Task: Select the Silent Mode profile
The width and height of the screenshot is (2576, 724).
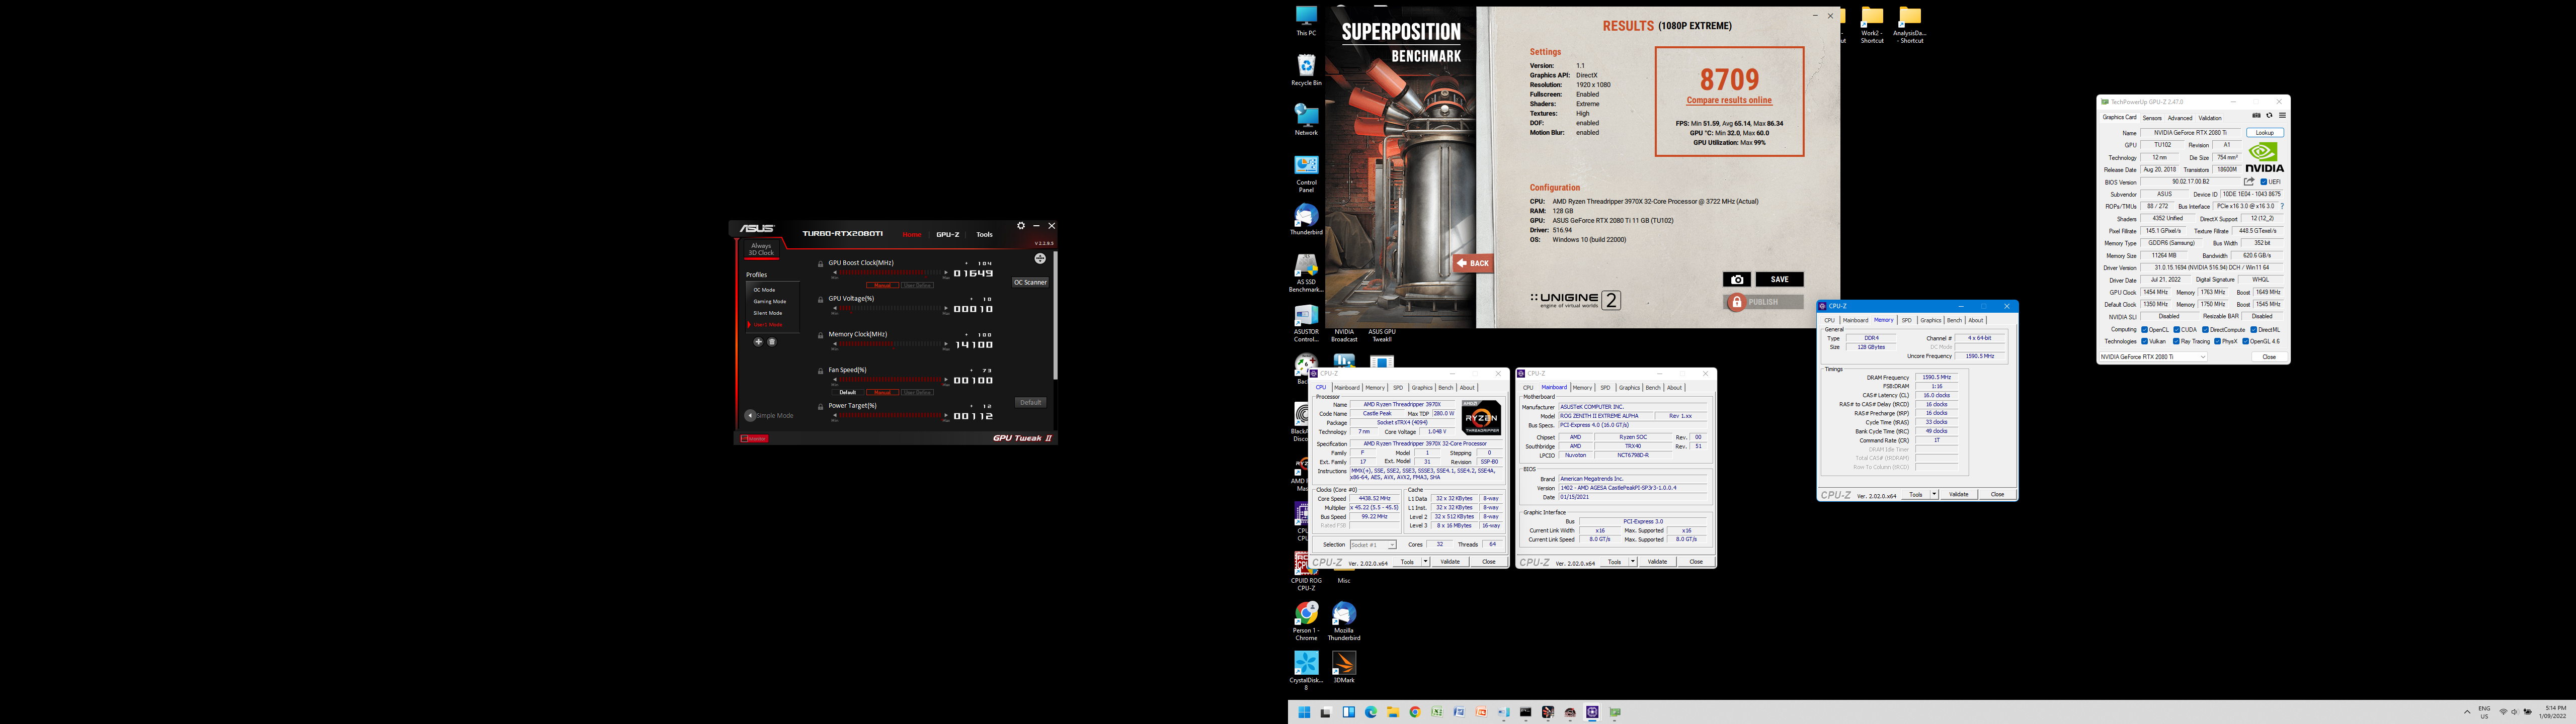Action: click(768, 313)
